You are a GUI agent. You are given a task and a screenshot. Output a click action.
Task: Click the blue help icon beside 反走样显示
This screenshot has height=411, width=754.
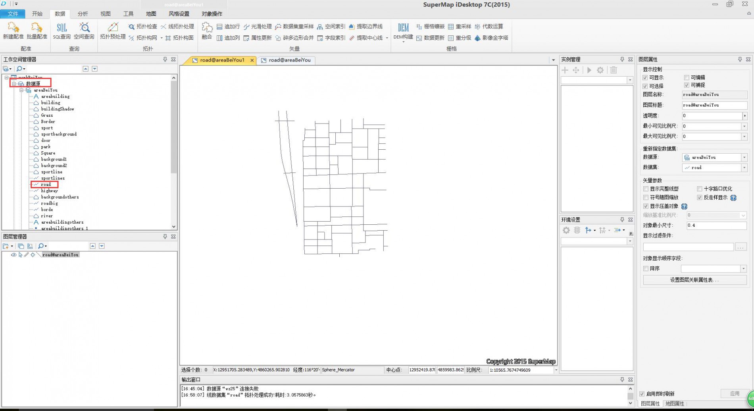click(x=733, y=198)
